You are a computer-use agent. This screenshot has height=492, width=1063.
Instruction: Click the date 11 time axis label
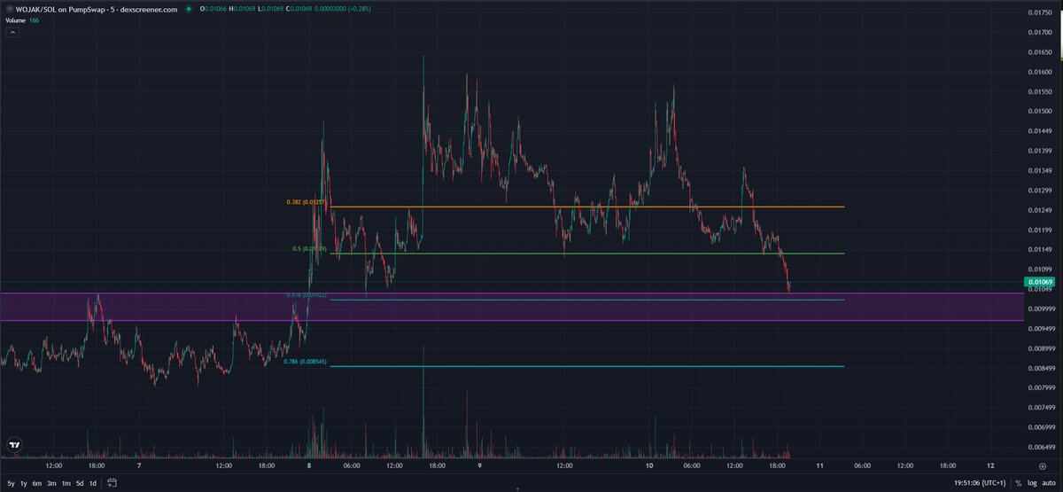pos(819,465)
